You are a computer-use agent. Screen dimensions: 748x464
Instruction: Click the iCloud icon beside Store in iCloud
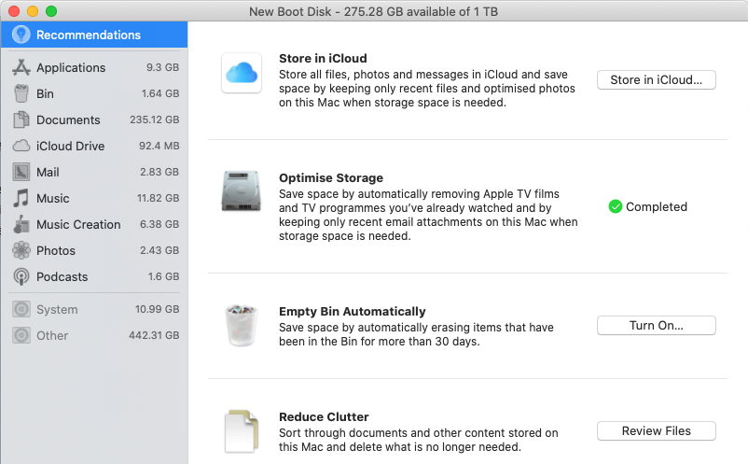[242, 73]
